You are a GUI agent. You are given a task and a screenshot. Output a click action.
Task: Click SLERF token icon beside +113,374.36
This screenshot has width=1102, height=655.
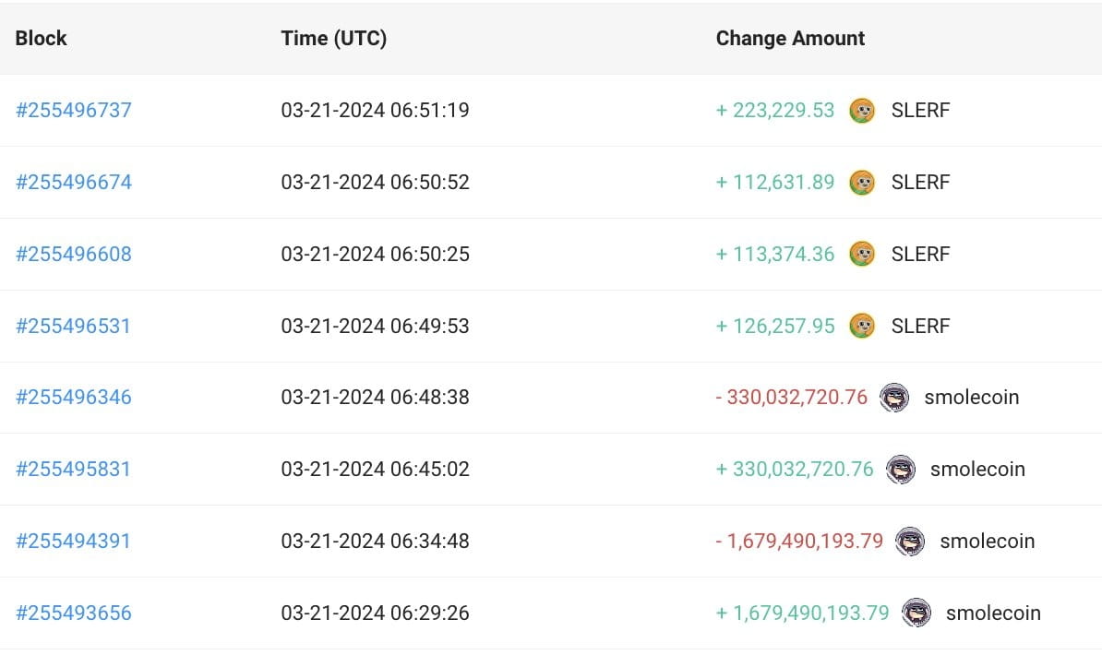pos(862,254)
